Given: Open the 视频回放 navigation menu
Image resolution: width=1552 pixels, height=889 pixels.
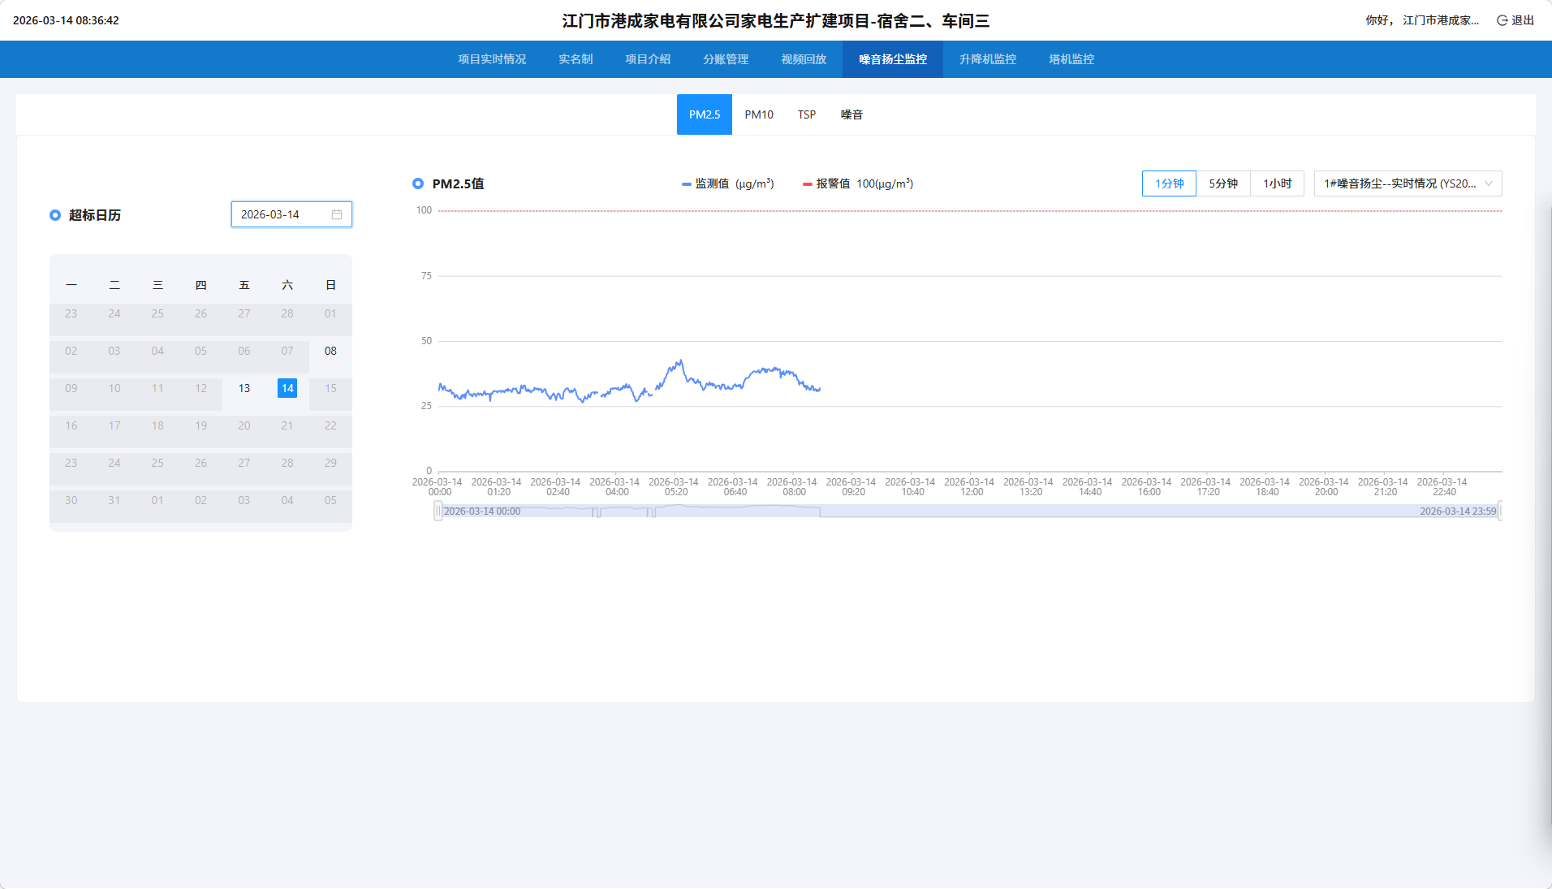Looking at the screenshot, I should pyautogui.click(x=804, y=59).
